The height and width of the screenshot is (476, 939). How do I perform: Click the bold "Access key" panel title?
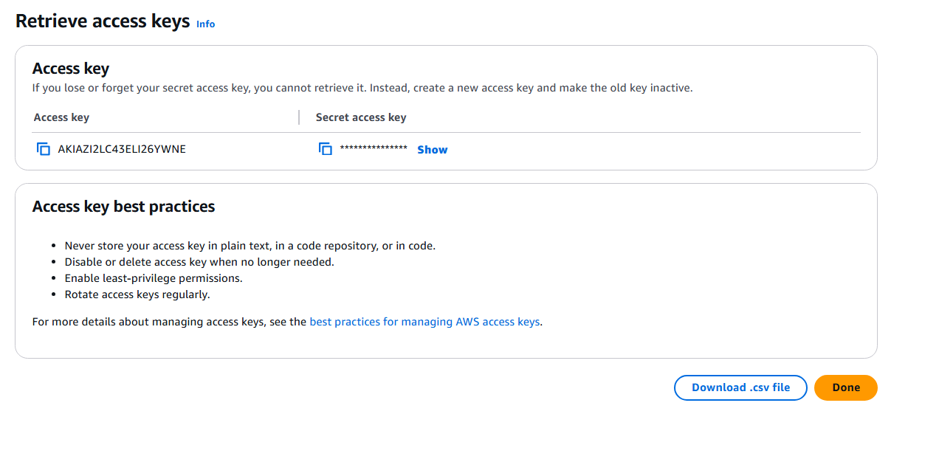tap(71, 69)
